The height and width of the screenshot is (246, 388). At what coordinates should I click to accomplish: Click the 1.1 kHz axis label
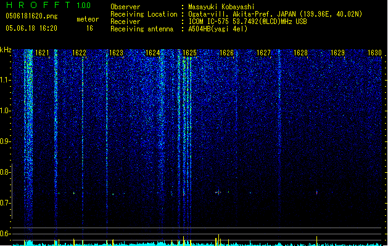click(x=5, y=80)
